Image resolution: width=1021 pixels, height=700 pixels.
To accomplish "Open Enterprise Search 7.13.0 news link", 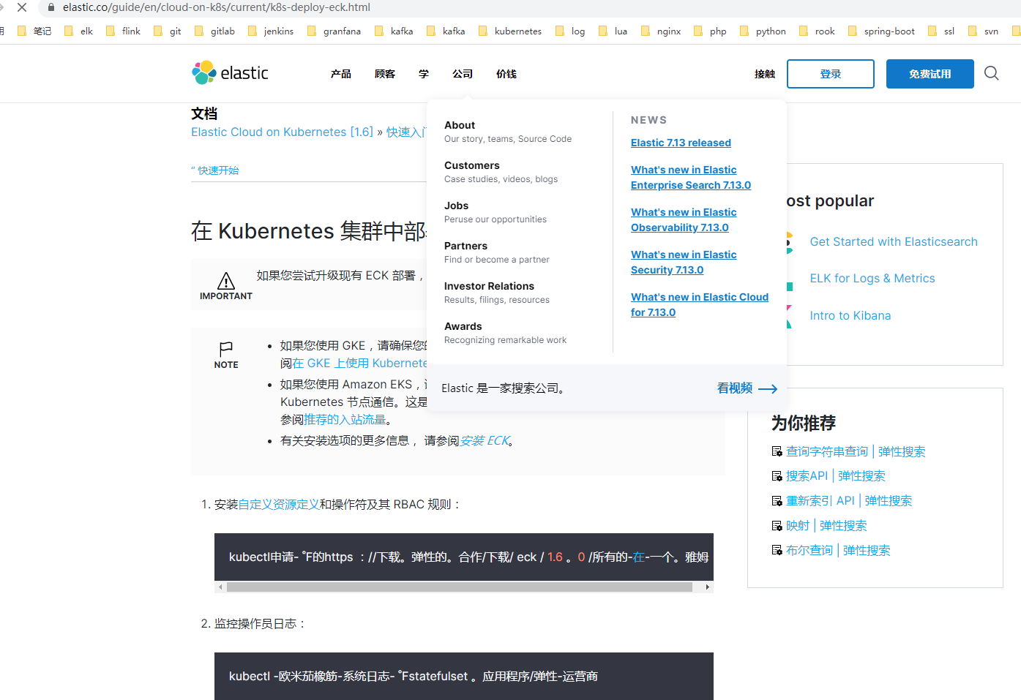I will pos(691,178).
